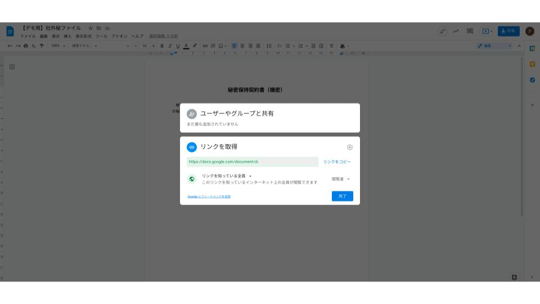Click the blue 完了 button

[x=343, y=196]
